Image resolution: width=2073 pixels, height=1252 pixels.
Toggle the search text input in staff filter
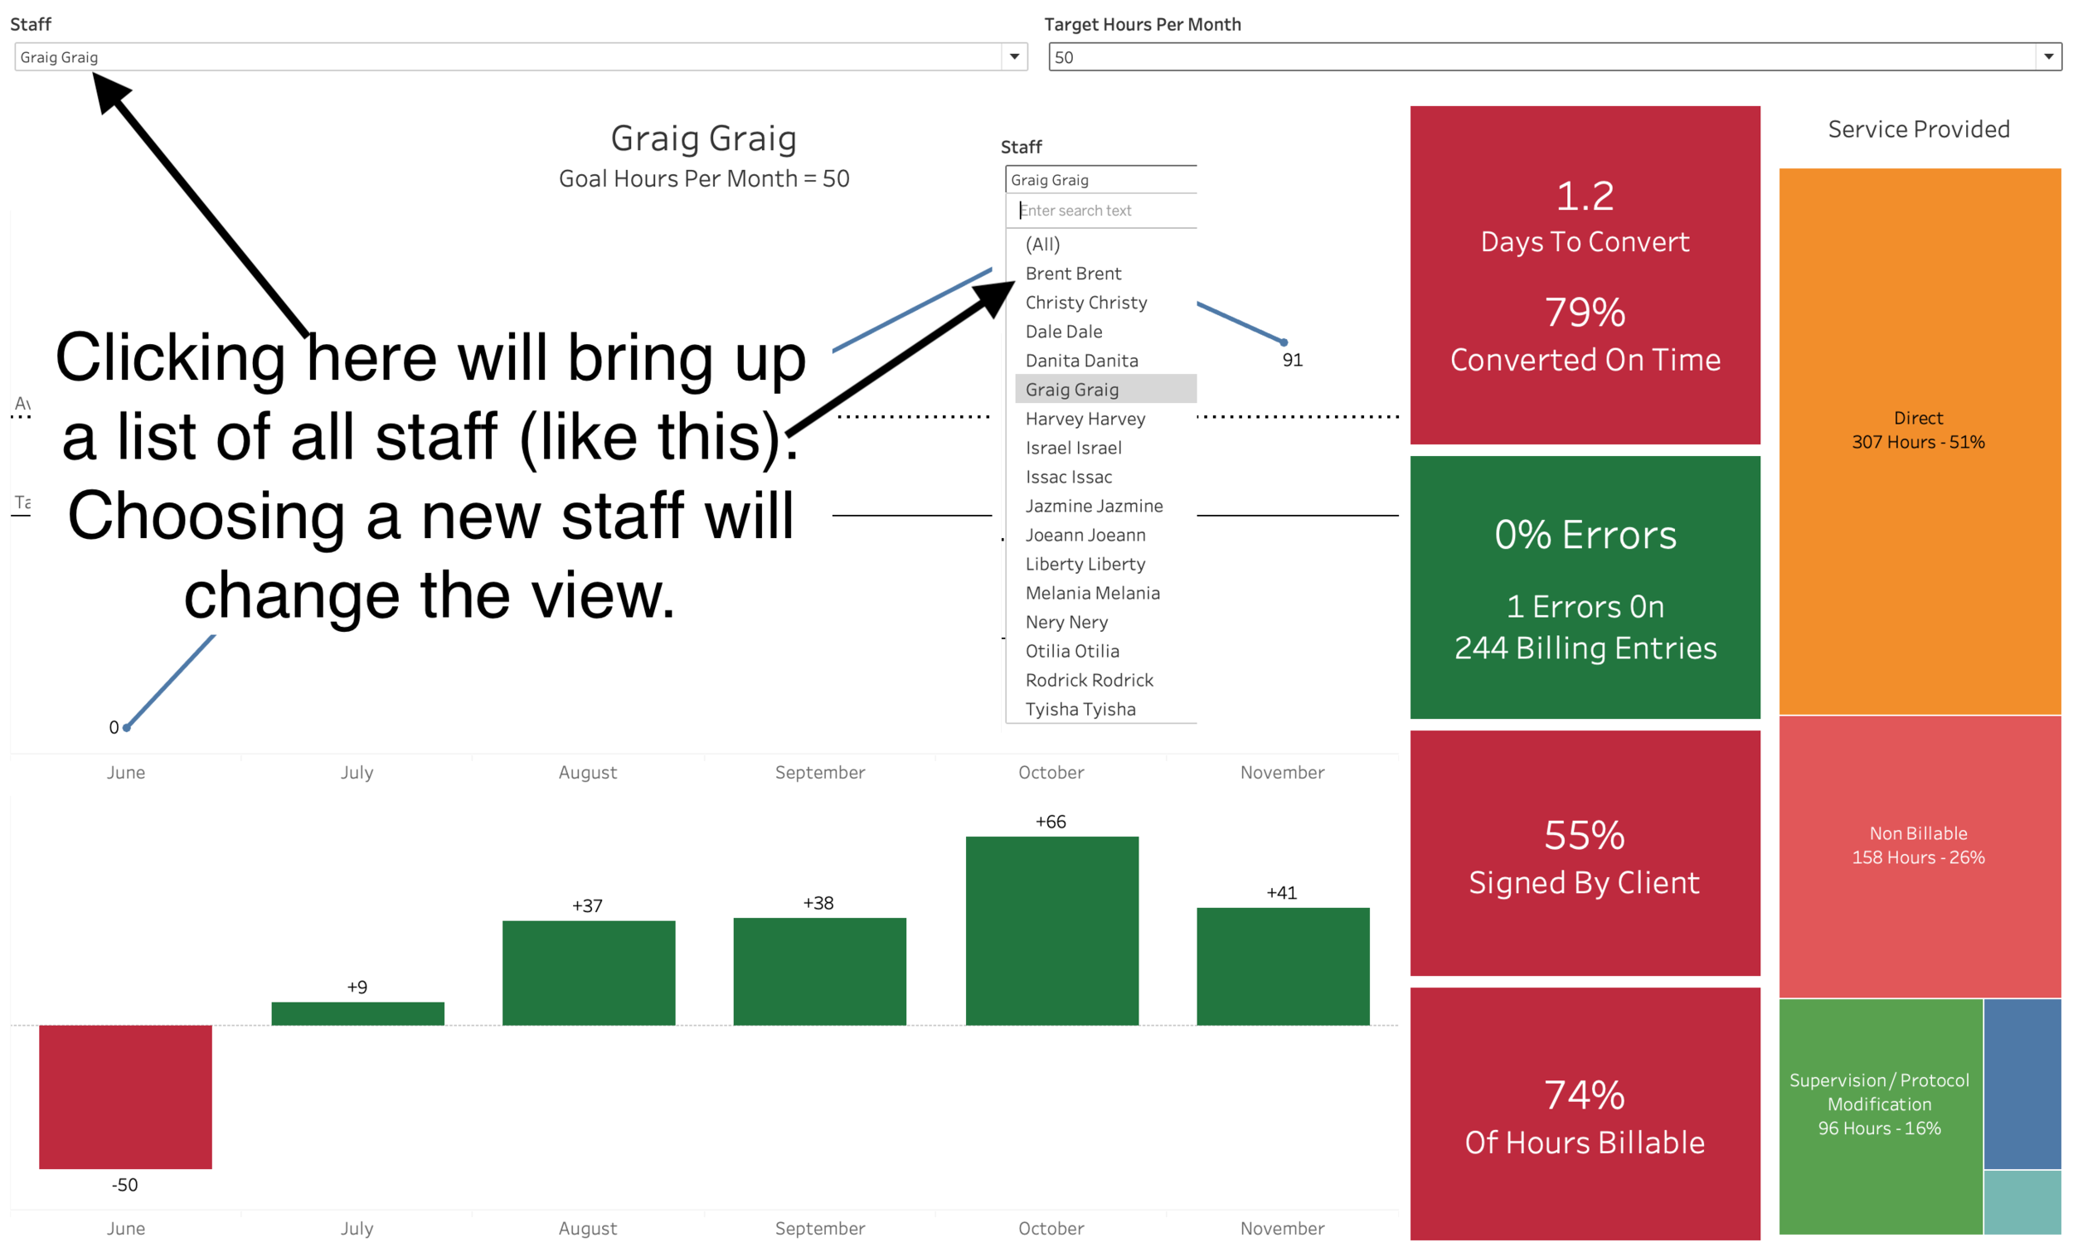click(x=1103, y=209)
